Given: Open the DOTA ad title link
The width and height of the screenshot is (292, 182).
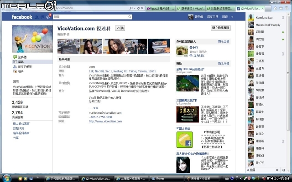Looking at the screenshot, I should (x=190, y=69).
